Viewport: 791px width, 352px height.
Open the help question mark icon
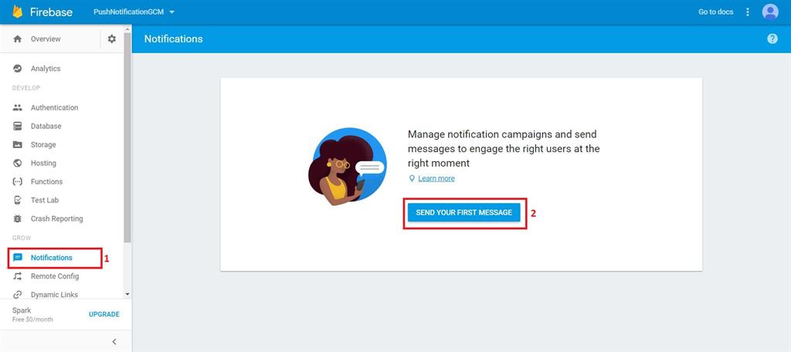772,39
